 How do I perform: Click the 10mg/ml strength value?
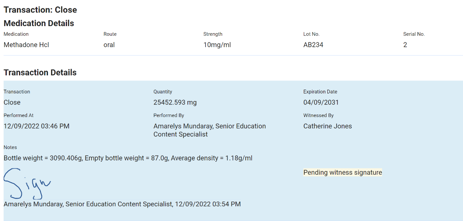click(x=217, y=45)
